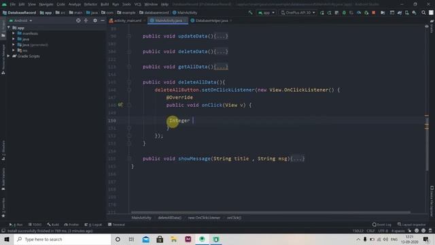Viewport: 435px width, 245px height.
Task: Collapse deleteAllData method at fold marker
Action: point(129,82)
